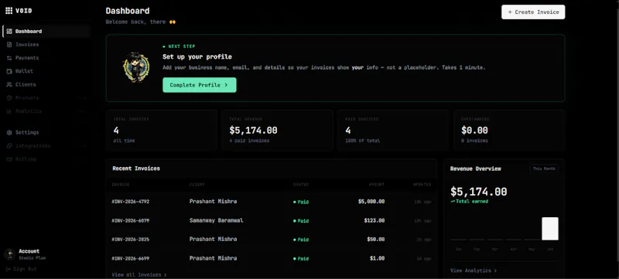The width and height of the screenshot is (619, 279).
Task: Click the Invoices document icon
Action: point(9,45)
